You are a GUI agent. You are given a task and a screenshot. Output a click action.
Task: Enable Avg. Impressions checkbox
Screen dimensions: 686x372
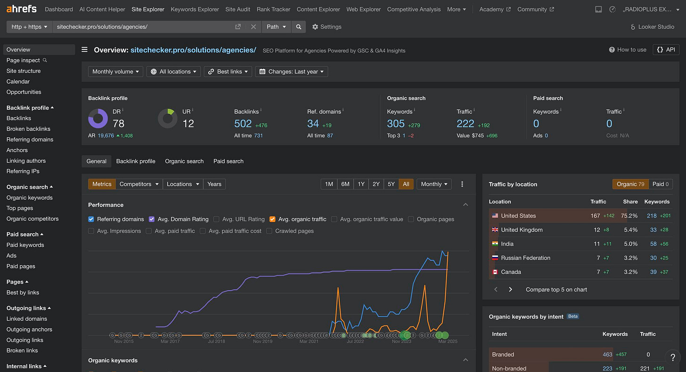click(91, 231)
